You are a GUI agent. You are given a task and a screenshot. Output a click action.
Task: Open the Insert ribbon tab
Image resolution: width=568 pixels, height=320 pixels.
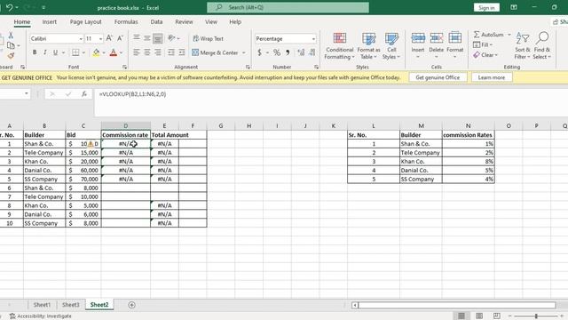(50, 21)
